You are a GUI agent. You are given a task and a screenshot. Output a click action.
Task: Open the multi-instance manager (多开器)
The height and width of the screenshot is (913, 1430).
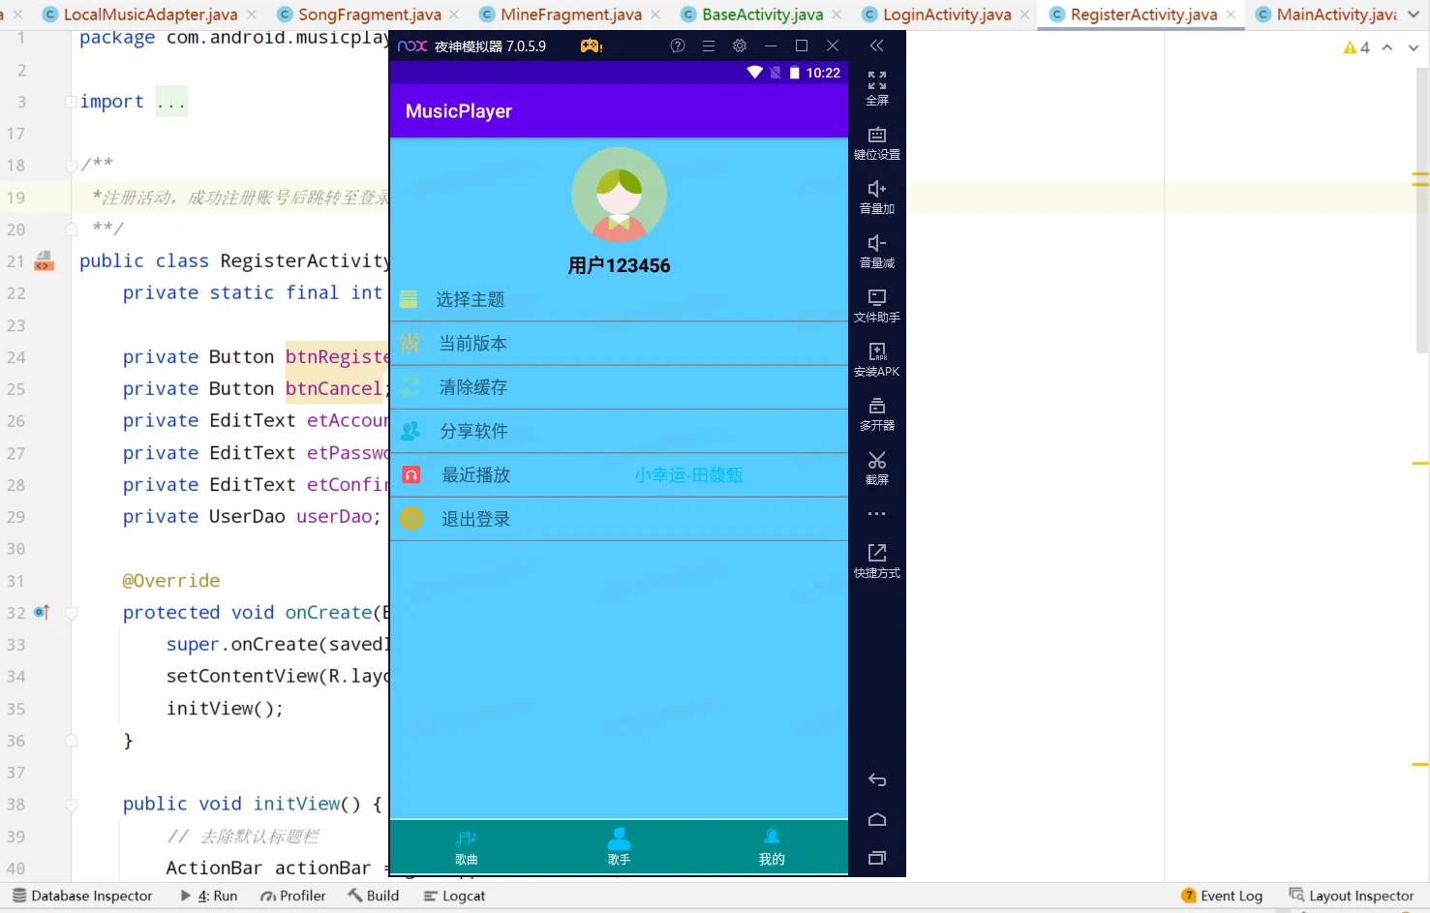pyautogui.click(x=877, y=413)
